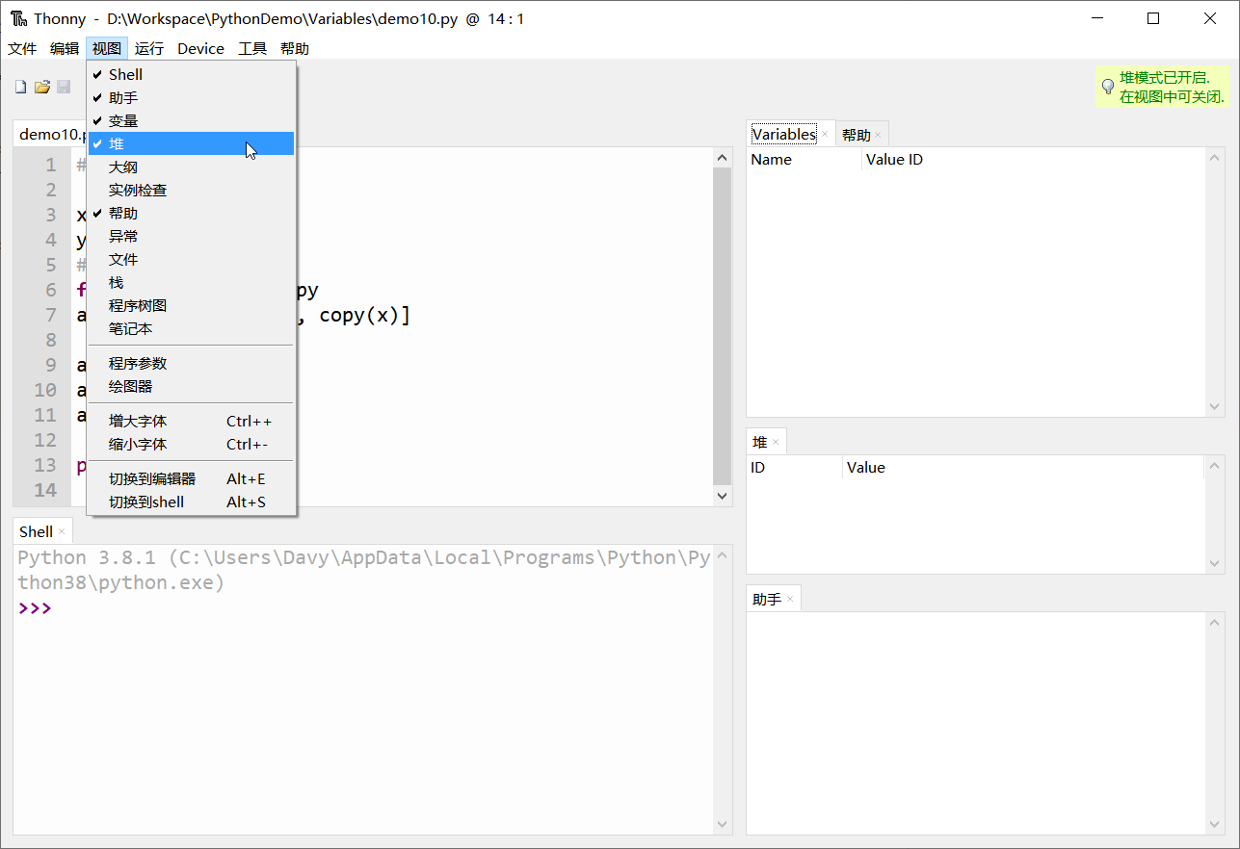This screenshot has height=849, width=1240.
Task: Click the light bulb icon in the heap notification
Action: (x=1108, y=86)
